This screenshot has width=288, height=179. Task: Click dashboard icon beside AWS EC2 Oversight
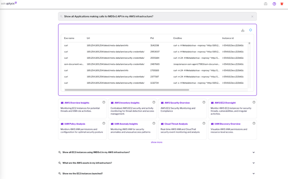pos(212,103)
